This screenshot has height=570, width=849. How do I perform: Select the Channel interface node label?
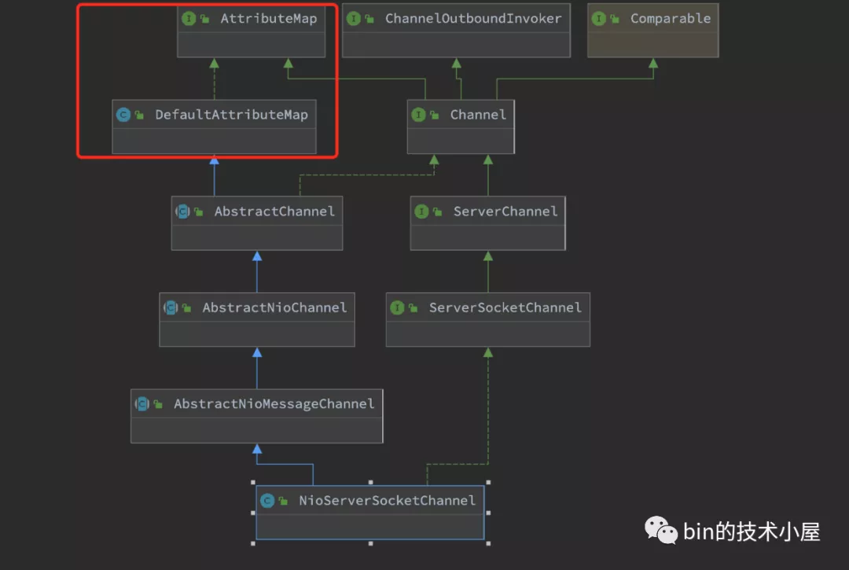coord(478,115)
